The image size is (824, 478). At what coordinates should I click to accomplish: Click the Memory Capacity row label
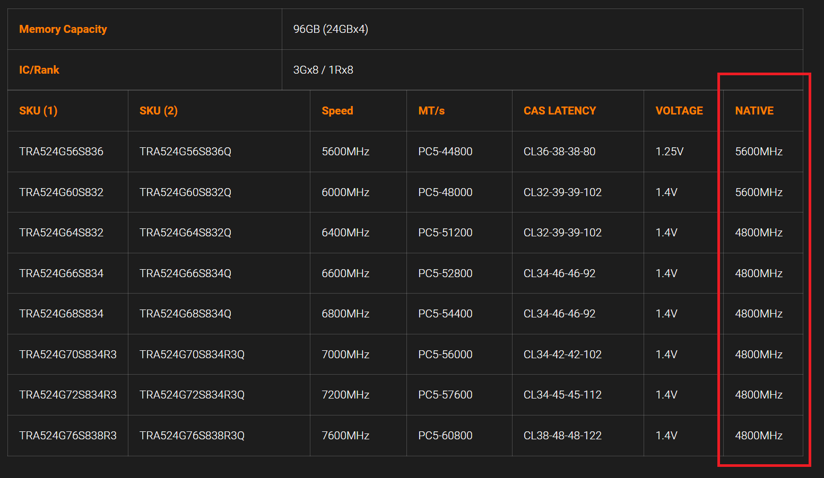(x=63, y=29)
